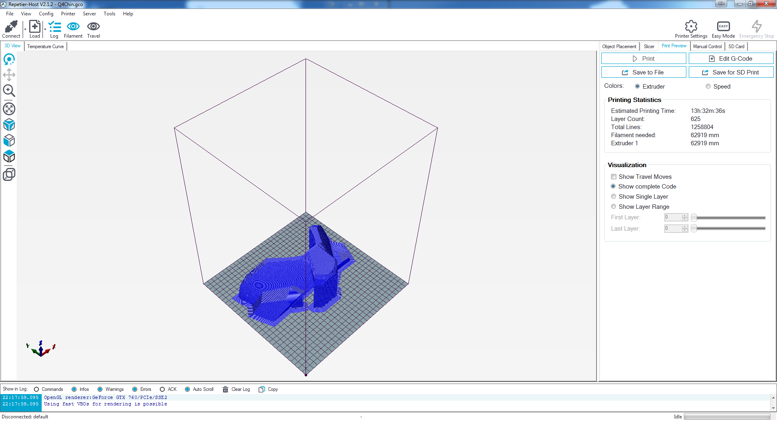
Task: Choose Speed color mode
Action: tap(708, 87)
